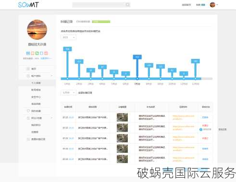Click the SOWMT logo

[x=28, y=5]
